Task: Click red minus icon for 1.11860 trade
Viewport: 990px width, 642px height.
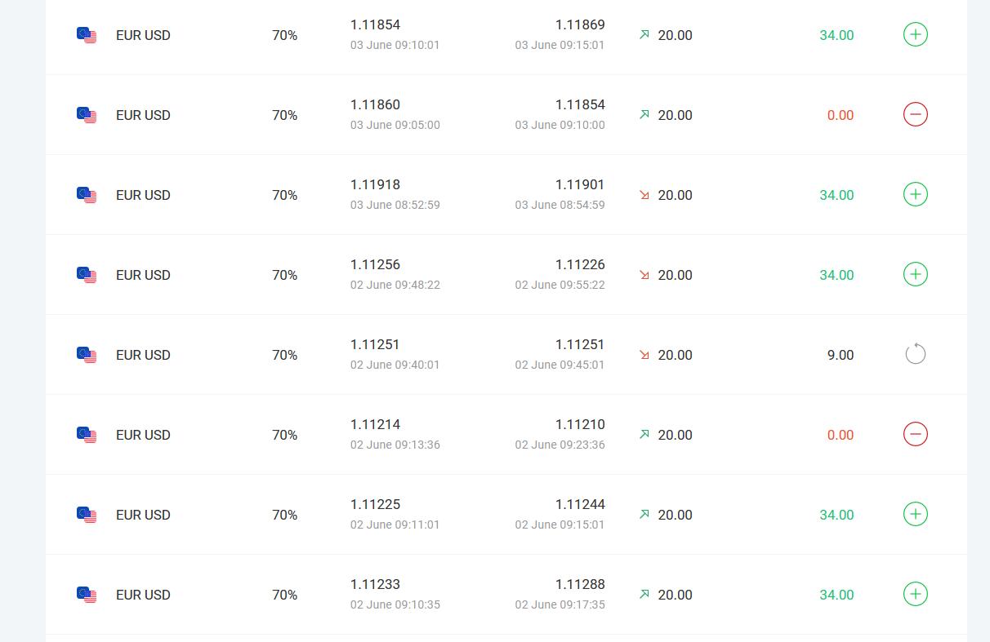Action: tap(916, 114)
